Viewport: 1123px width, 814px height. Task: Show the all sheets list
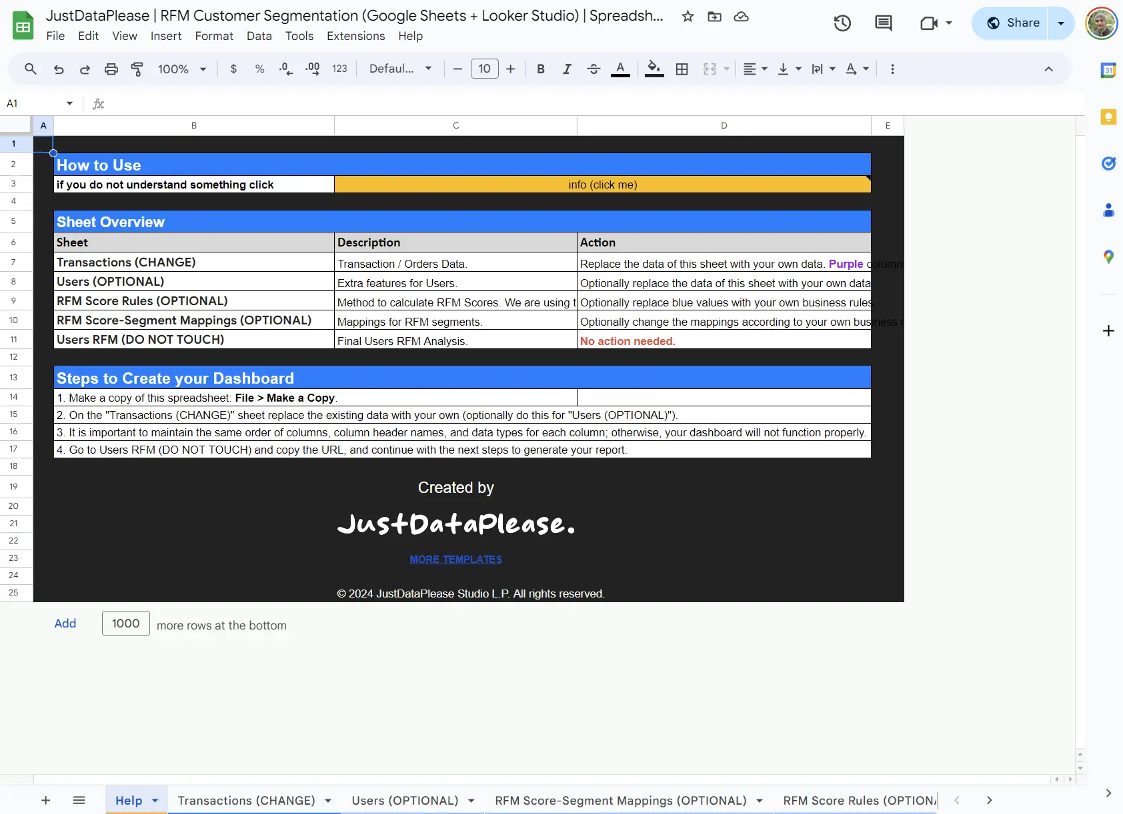pos(79,800)
